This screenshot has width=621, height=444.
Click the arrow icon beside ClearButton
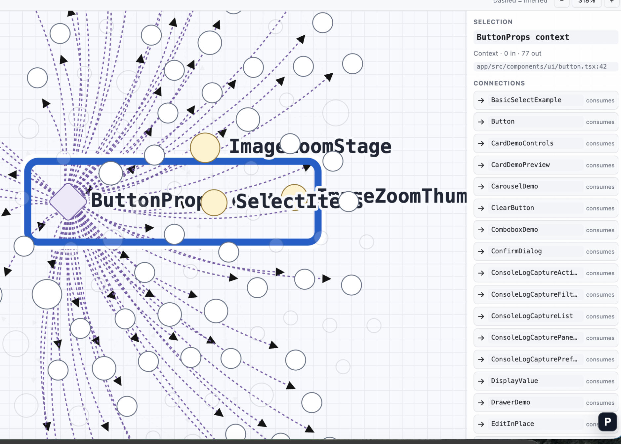[x=481, y=208]
